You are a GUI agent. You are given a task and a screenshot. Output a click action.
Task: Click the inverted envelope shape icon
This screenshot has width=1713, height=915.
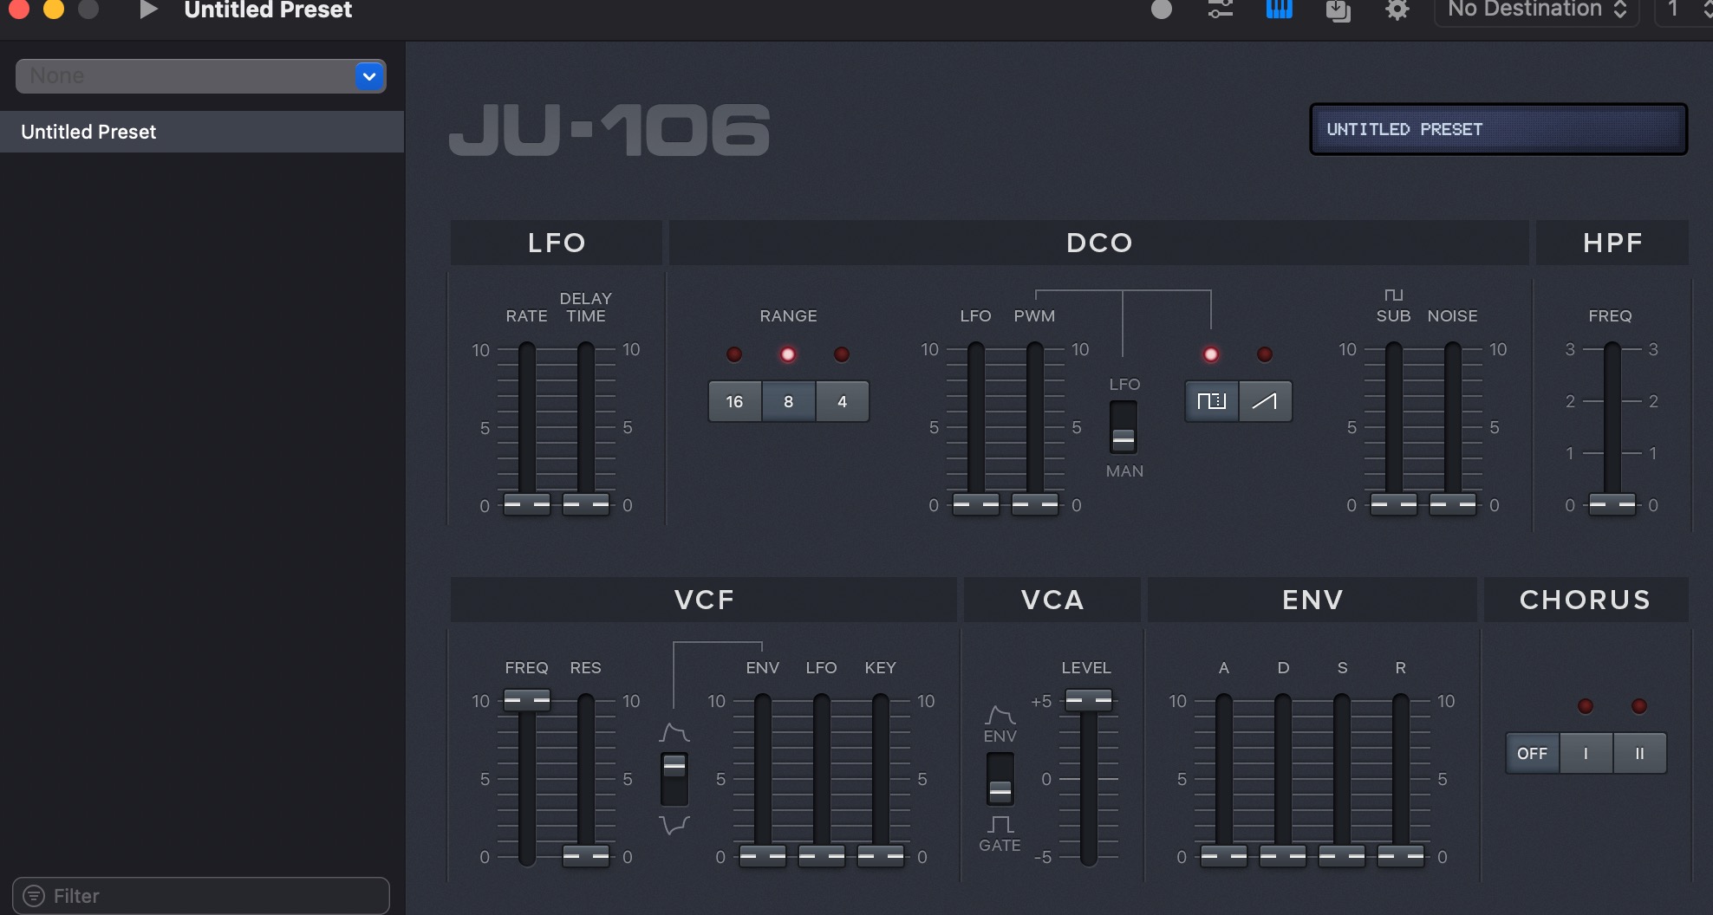(674, 824)
